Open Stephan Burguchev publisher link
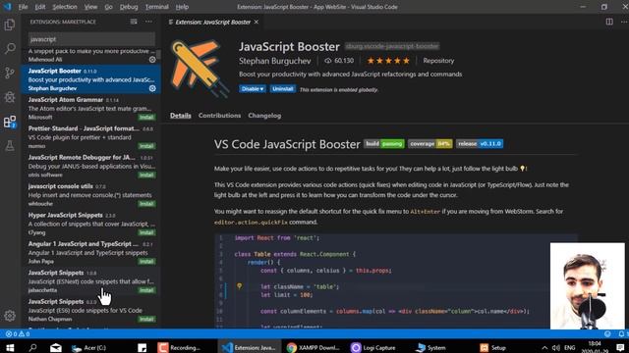Image resolution: width=629 pixels, height=353 pixels. 275,61
